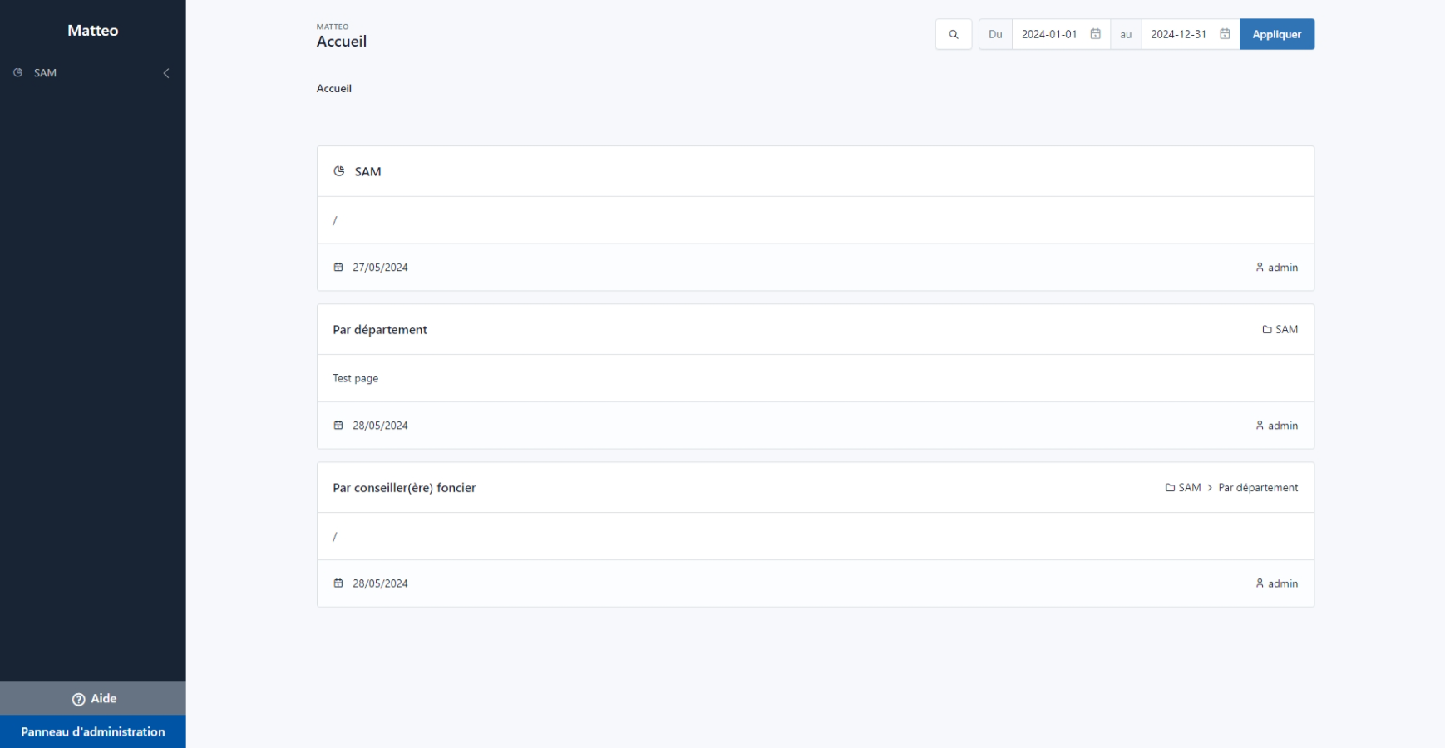Click the search magnifier icon button
Viewport: 1445px width, 748px height.
954,34
